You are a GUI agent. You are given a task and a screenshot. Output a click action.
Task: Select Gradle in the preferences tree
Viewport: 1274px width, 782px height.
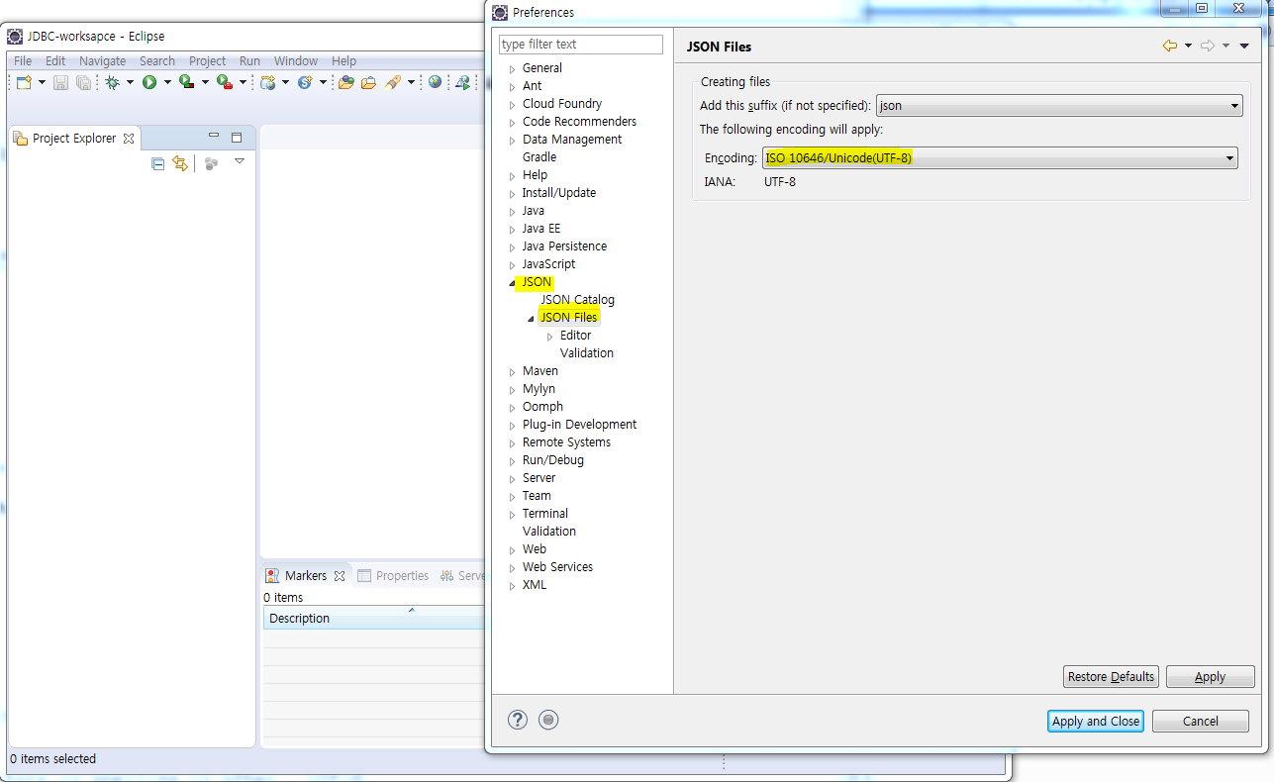(x=539, y=157)
